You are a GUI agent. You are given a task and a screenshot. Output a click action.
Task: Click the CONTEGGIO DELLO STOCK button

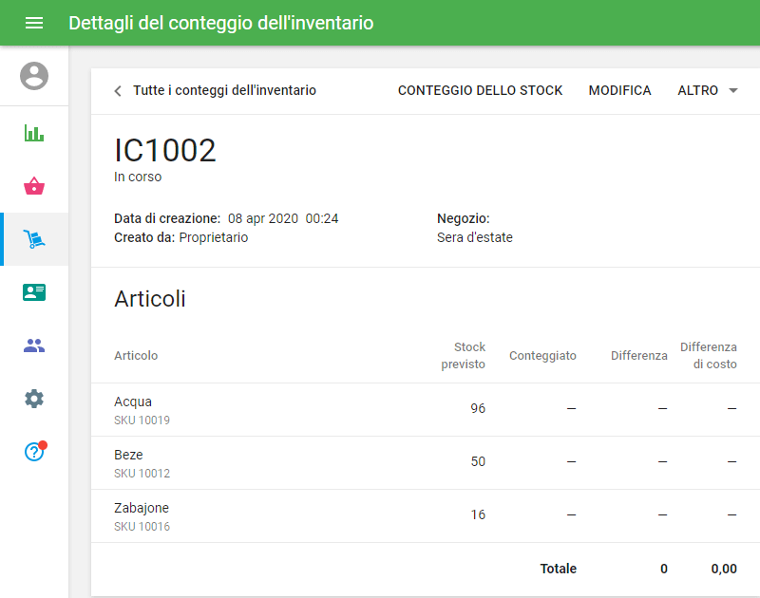tap(480, 91)
